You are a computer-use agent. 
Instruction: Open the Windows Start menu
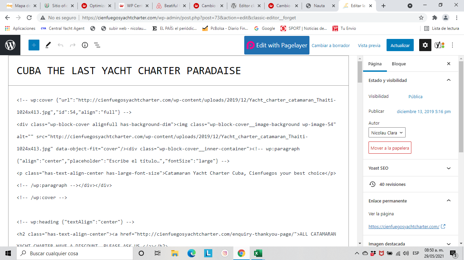pyautogui.click(x=8, y=253)
